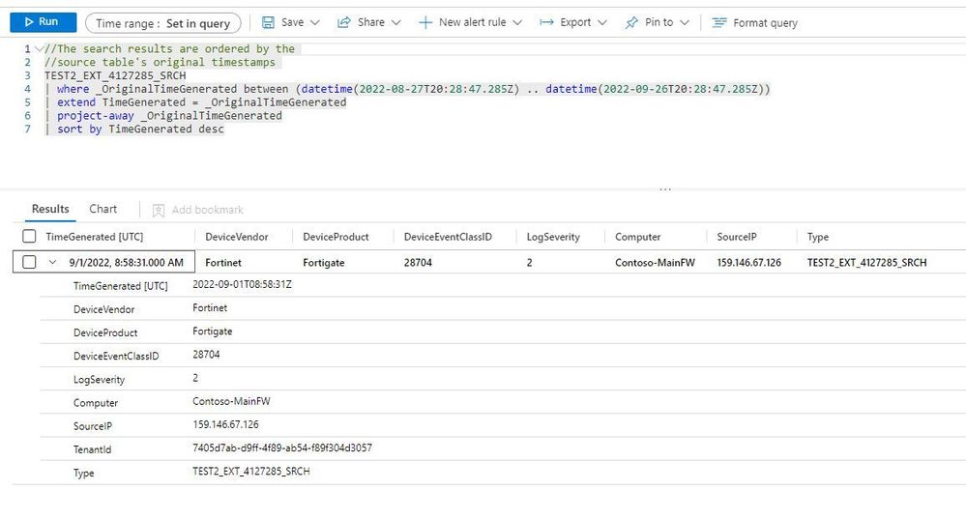966x519 pixels.
Task: Click line number 4 in editor gutter
Action: click(28, 89)
